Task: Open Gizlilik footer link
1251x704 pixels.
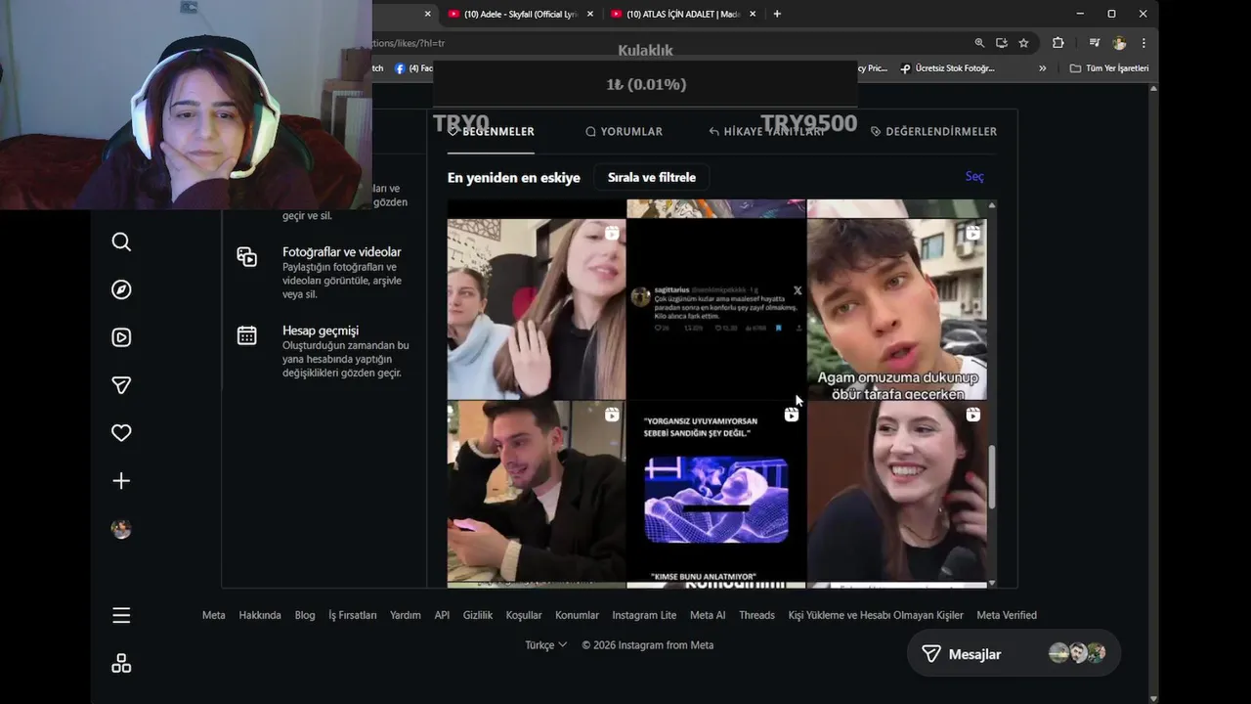Action: [x=478, y=615]
